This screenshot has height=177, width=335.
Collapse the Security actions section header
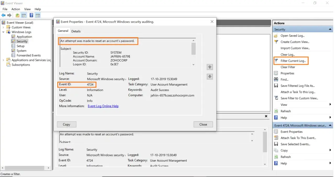coord(330,29)
